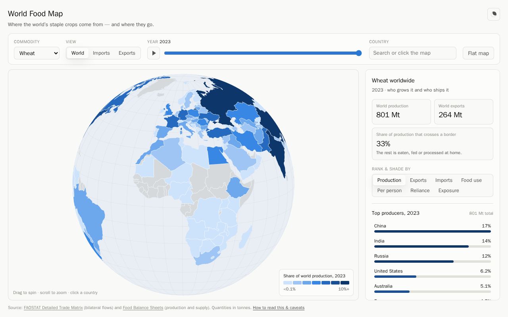Select Australia in top producers list
The image size is (508, 317).
433,288
